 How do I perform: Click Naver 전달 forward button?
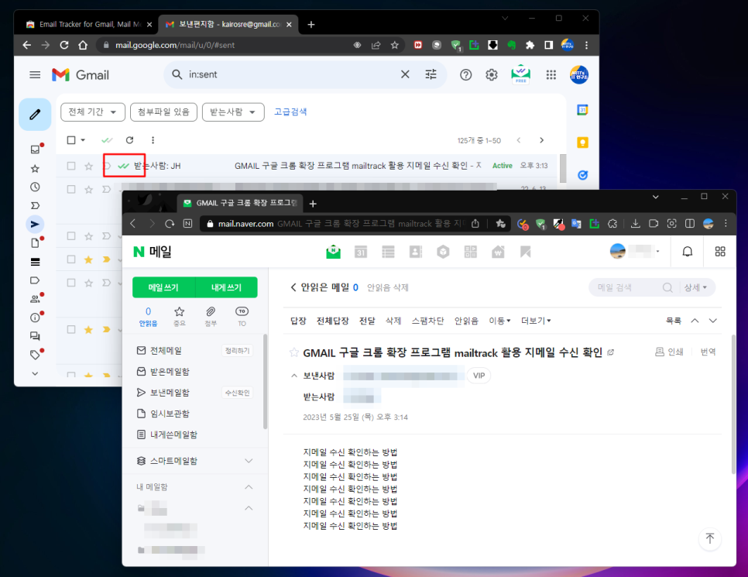click(x=367, y=321)
